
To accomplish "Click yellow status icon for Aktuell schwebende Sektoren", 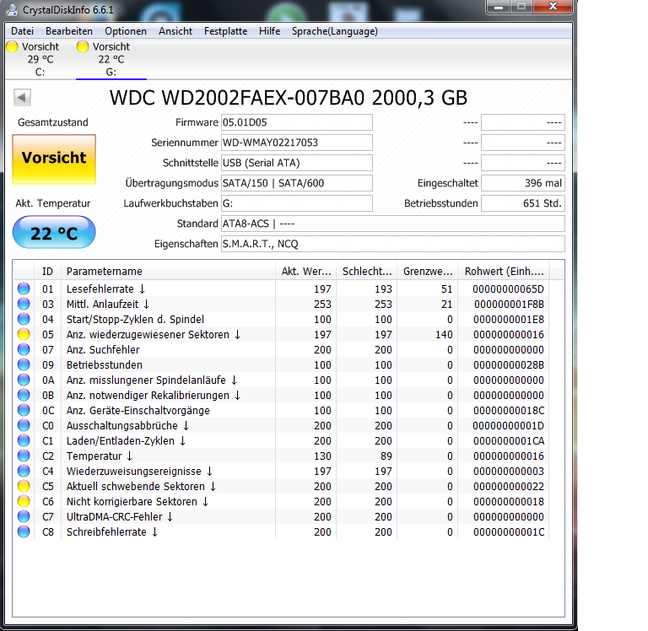I will tap(24, 486).
